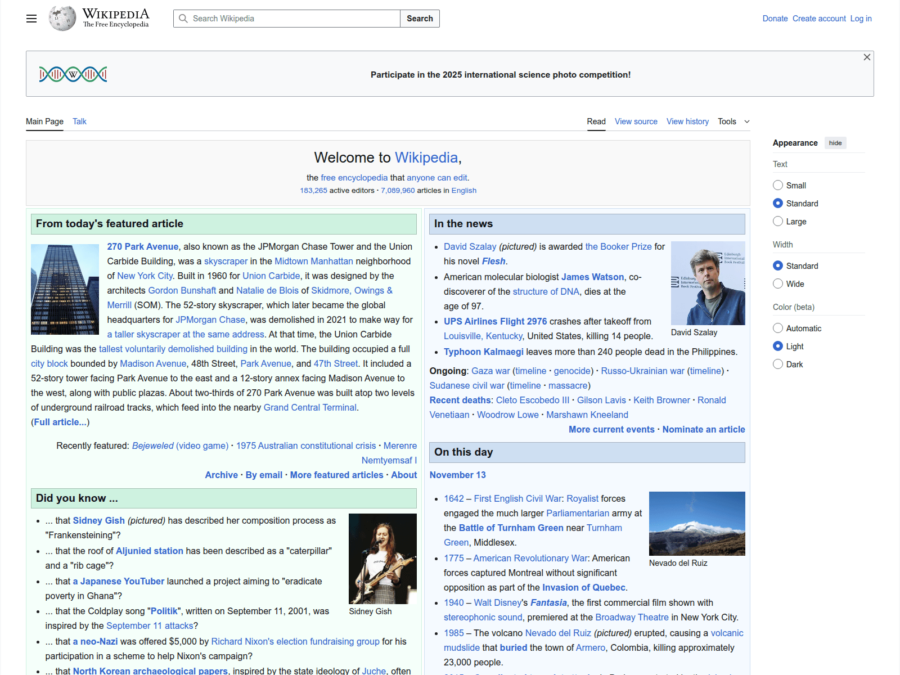Viewport: 900px width, 675px height.
Task: Open the David Szalay portrait image
Action: pyautogui.click(x=708, y=283)
